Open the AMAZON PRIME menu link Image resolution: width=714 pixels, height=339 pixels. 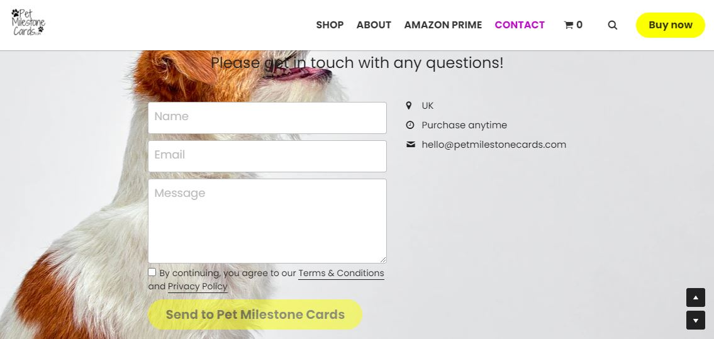(x=443, y=25)
